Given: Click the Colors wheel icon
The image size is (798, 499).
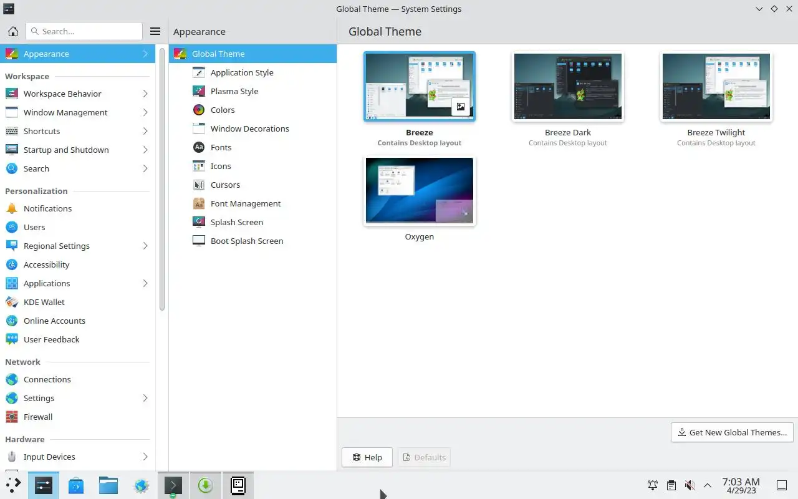Looking at the screenshot, I should click(199, 110).
